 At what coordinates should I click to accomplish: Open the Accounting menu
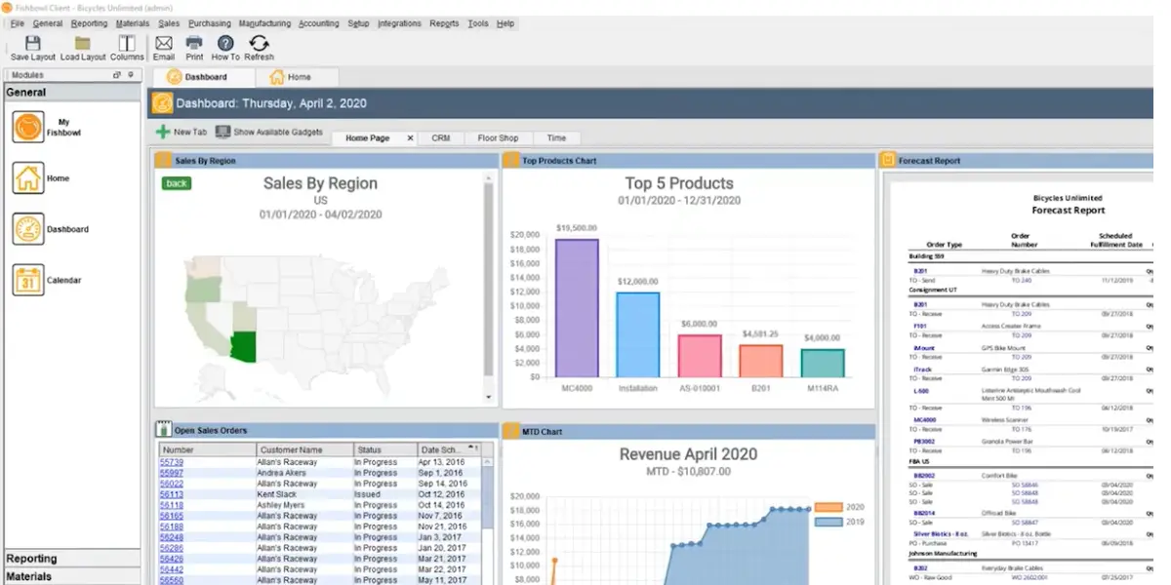click(x=319, y=23)
